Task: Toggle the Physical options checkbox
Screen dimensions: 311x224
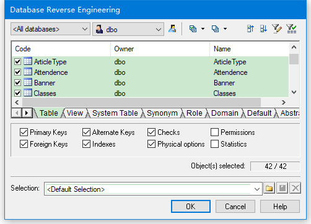Action: (151, 144)
